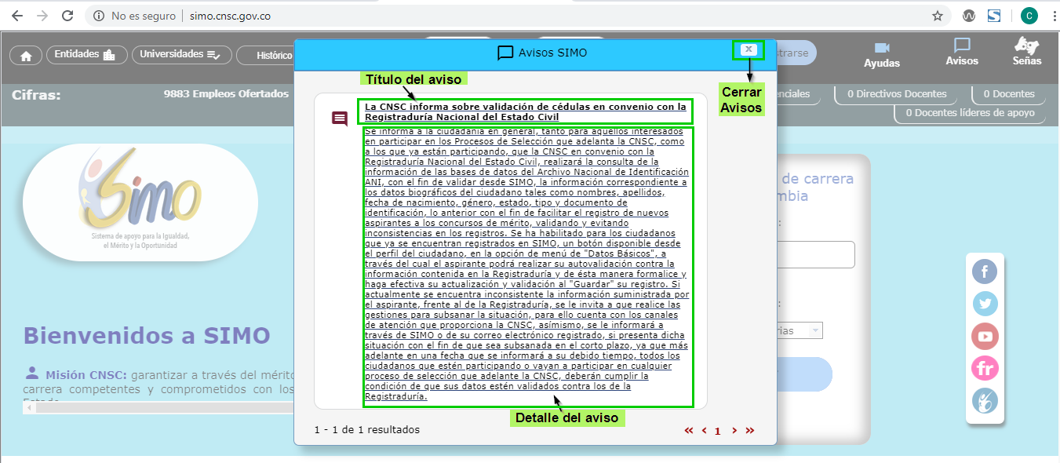Go to the next page of notices
The image size is (1060, 463).
(x=734, y=430)
